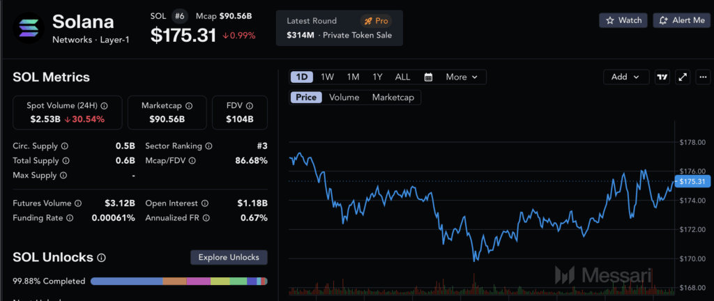The width and height of the screenshot is (714, 301).
Task: Click Explore Unlocks button
Action: [x=229, y=257]
